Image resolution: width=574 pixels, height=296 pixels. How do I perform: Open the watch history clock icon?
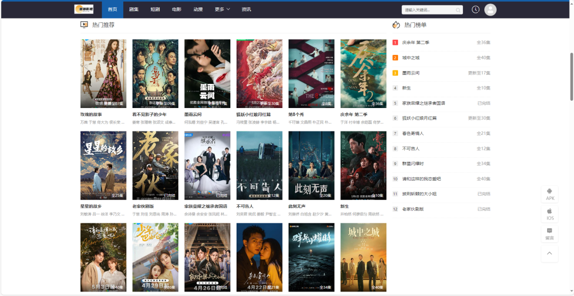click(475, 10)
